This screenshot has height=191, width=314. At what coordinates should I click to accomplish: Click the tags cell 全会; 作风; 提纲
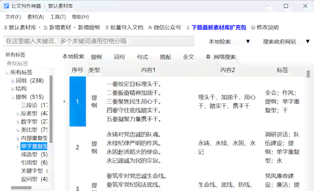click(283, 101)
